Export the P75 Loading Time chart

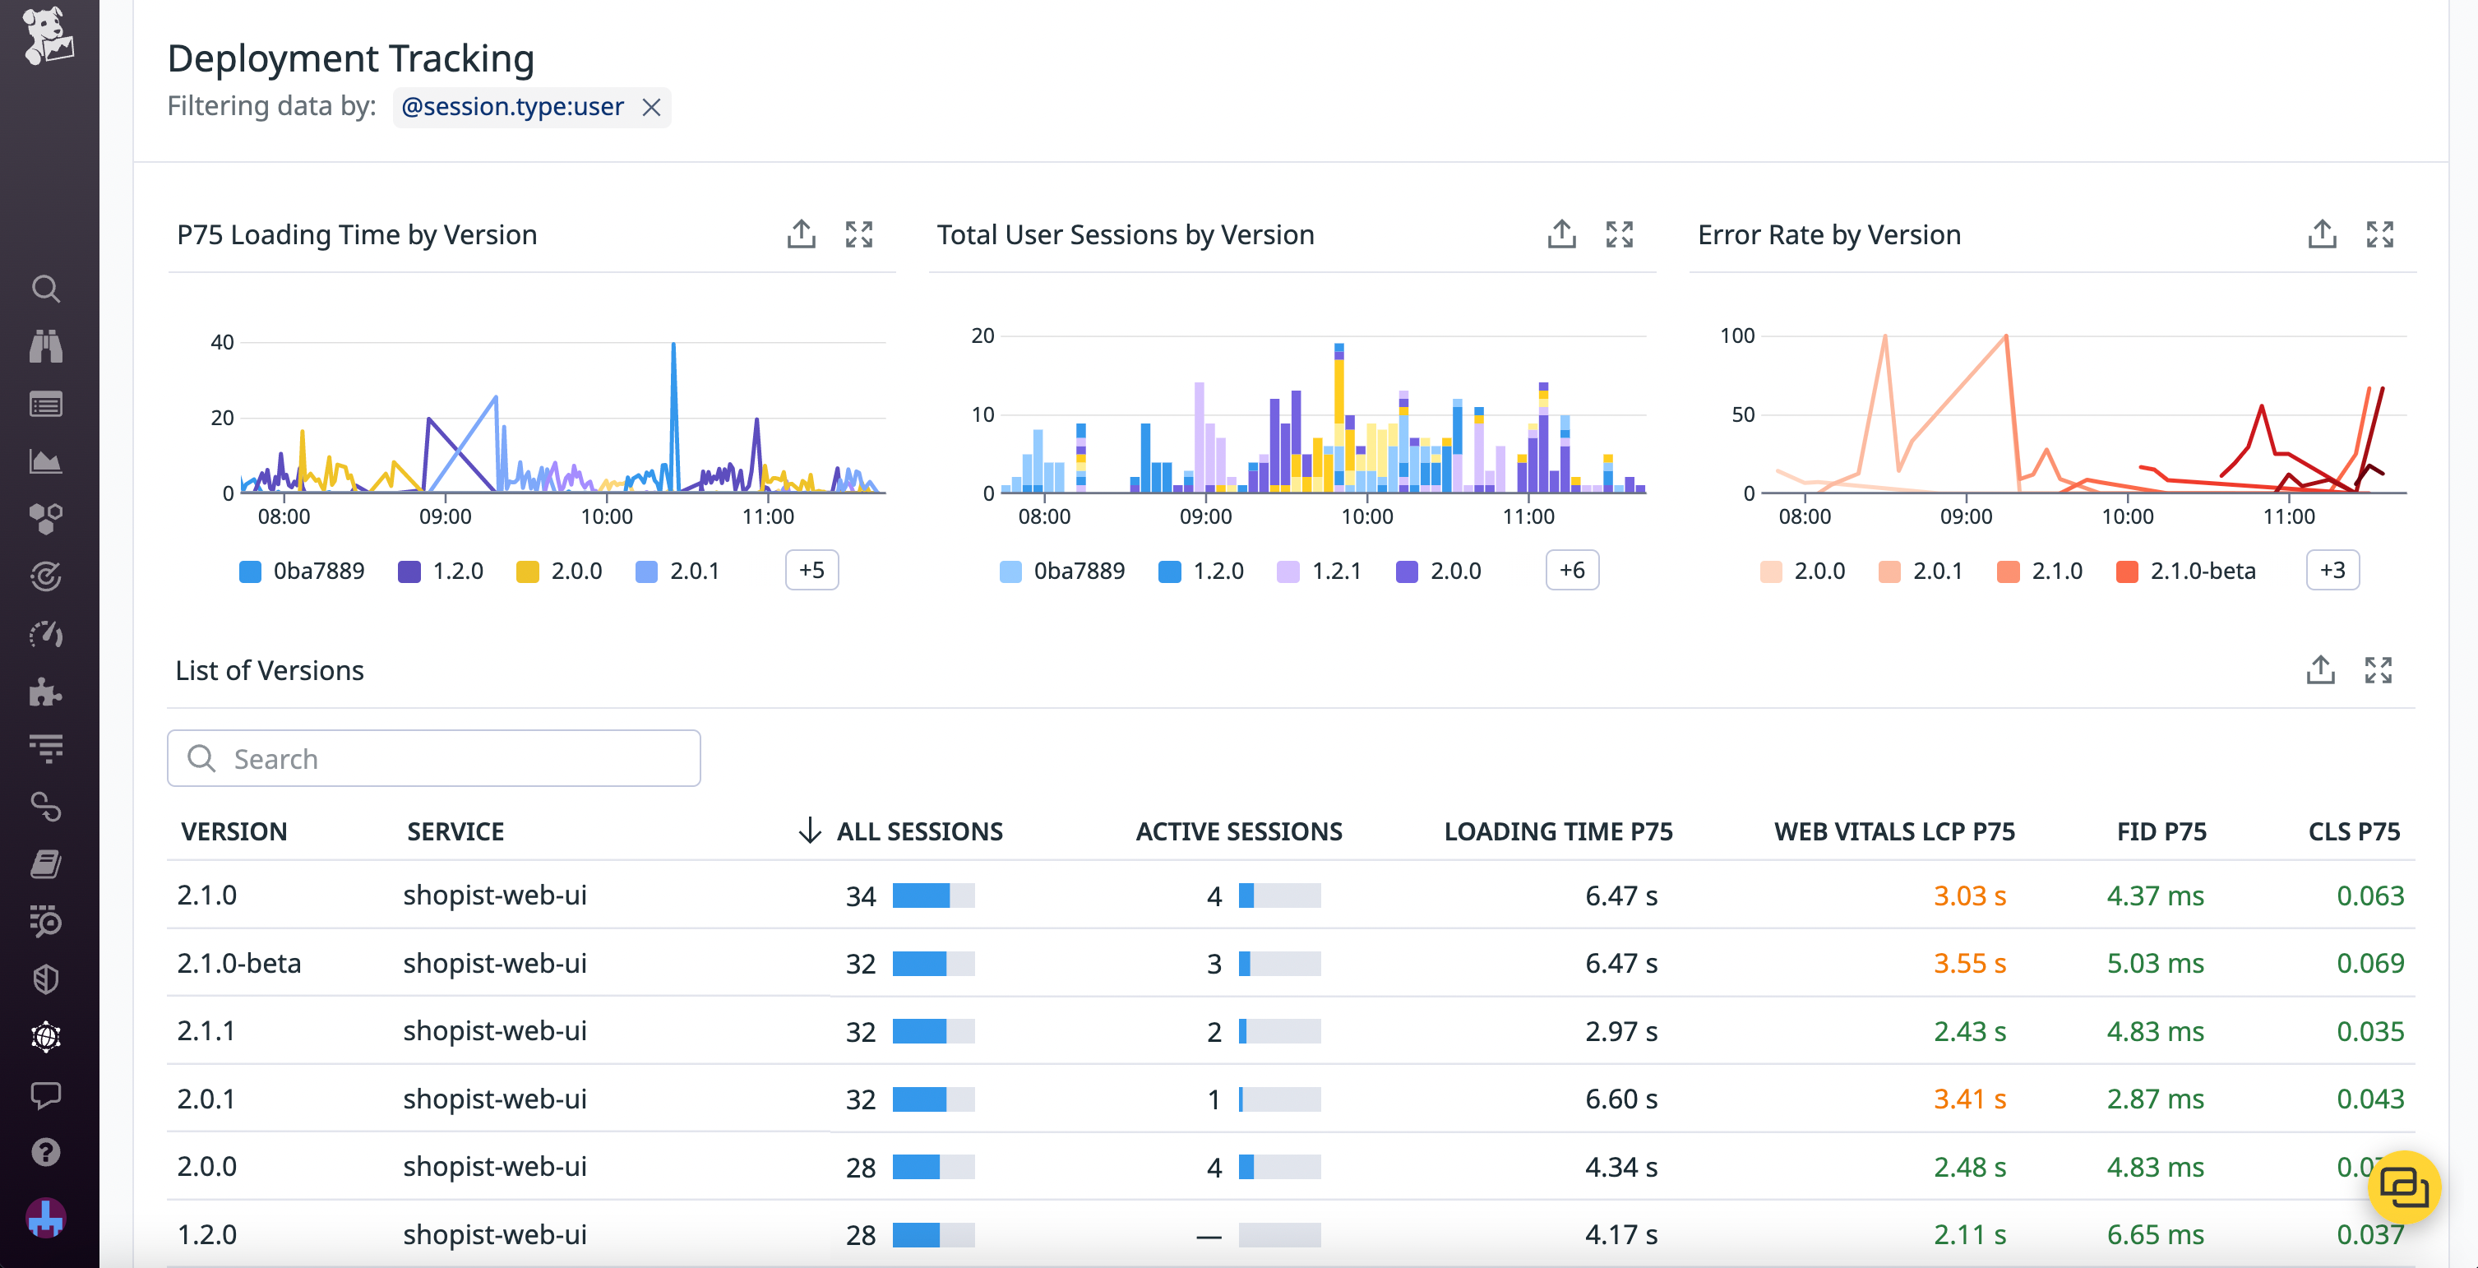pyautogui.click(x=800, y=234)
